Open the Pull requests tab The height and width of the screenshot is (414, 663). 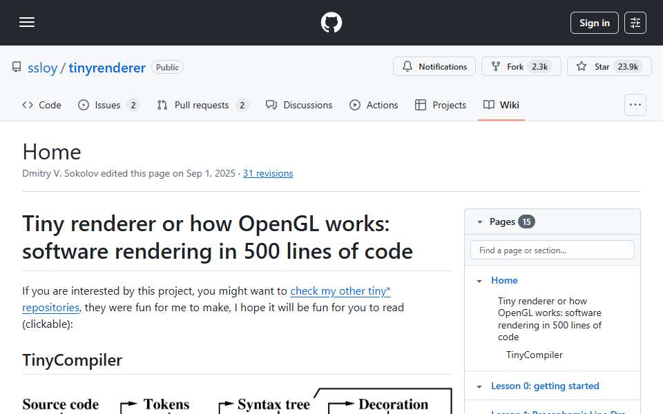(202, 105)
